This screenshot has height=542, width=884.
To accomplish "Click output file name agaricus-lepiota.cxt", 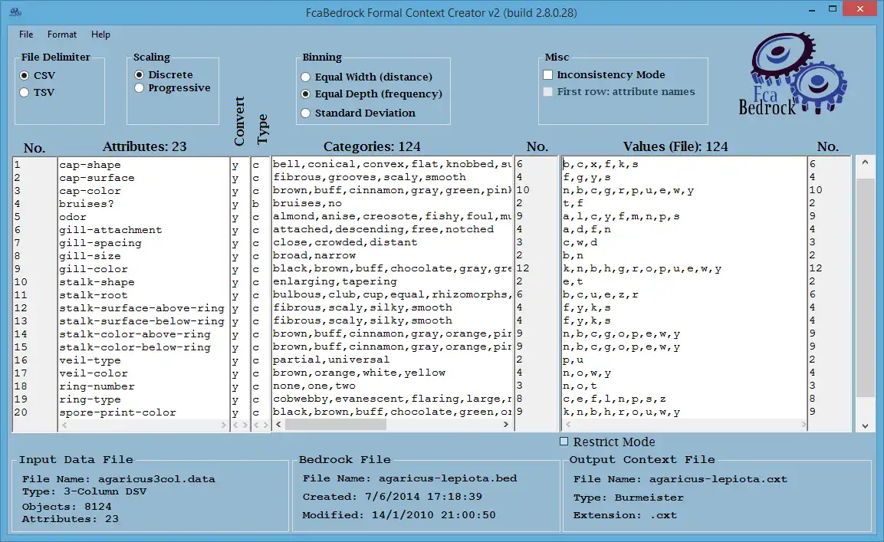I will [x=718, y=479].
